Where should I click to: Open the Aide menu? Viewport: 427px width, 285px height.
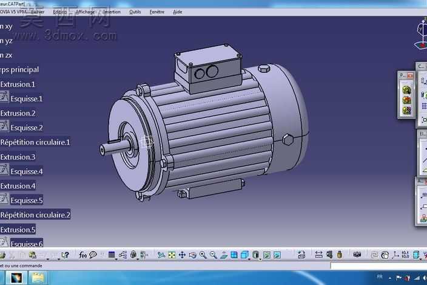pos(177,12)
